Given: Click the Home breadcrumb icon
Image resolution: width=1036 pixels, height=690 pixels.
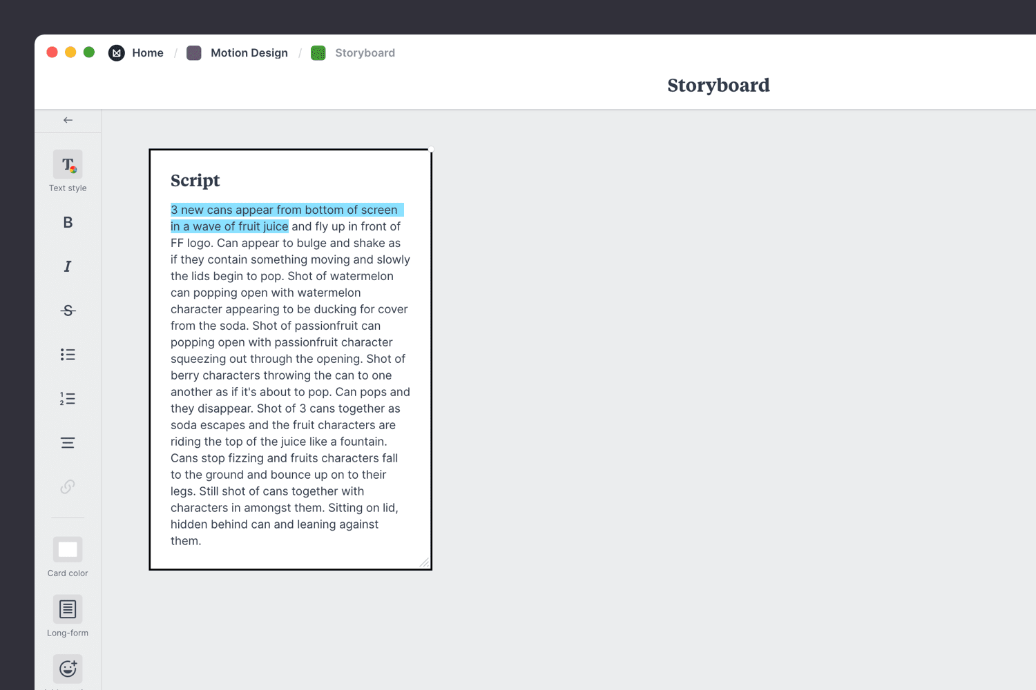Looking at the screenshot, I should coord(116,52).
